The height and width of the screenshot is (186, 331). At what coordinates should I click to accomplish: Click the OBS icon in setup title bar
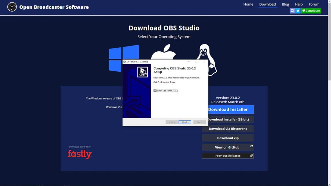tap(124, 62)
